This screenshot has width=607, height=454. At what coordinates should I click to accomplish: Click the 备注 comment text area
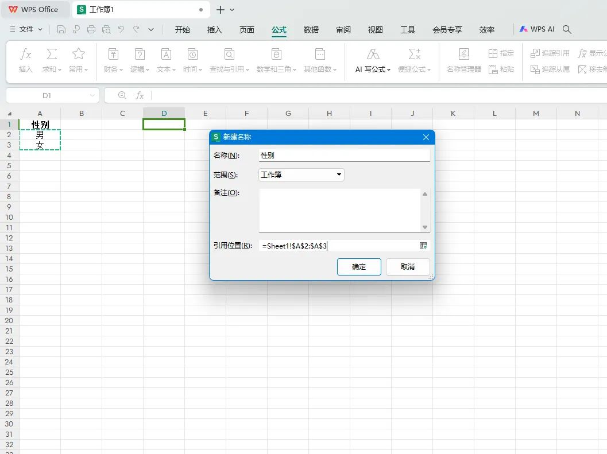pyautogui.click(x=339, y=210)
